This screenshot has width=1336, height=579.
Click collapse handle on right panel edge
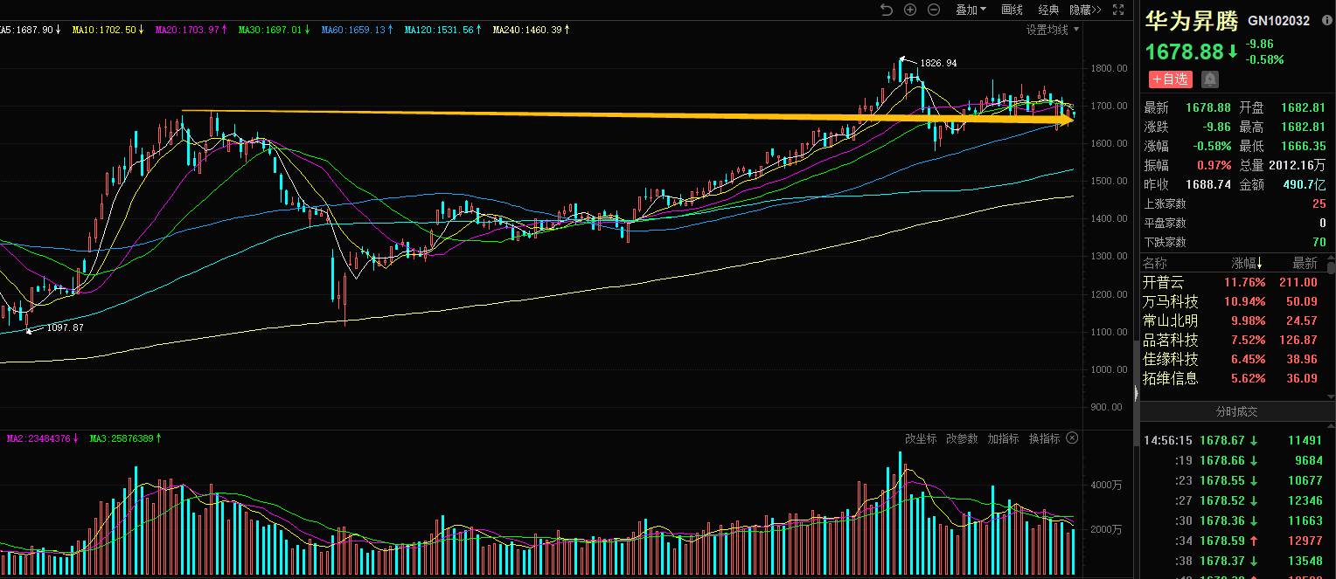point(1136,396)
